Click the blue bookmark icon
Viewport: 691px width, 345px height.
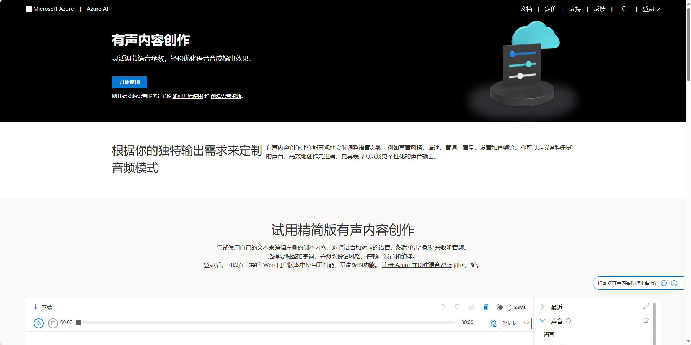point(486,307)
